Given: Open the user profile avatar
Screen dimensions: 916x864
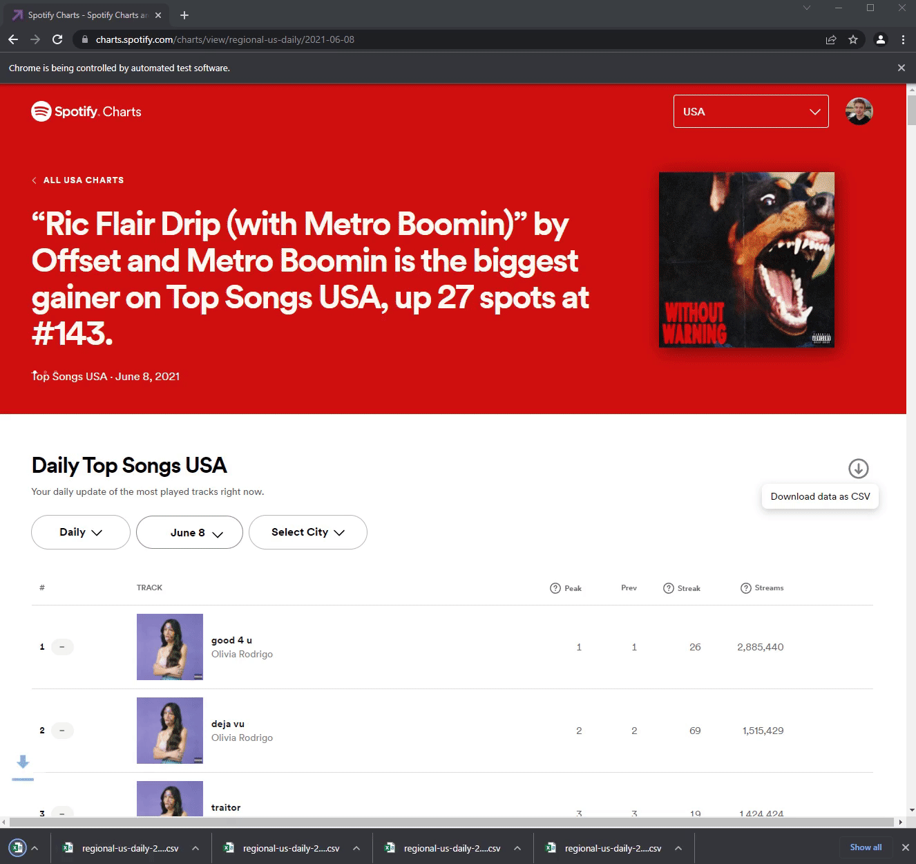Looking at the screenshot, I should [x=859, y=111].
